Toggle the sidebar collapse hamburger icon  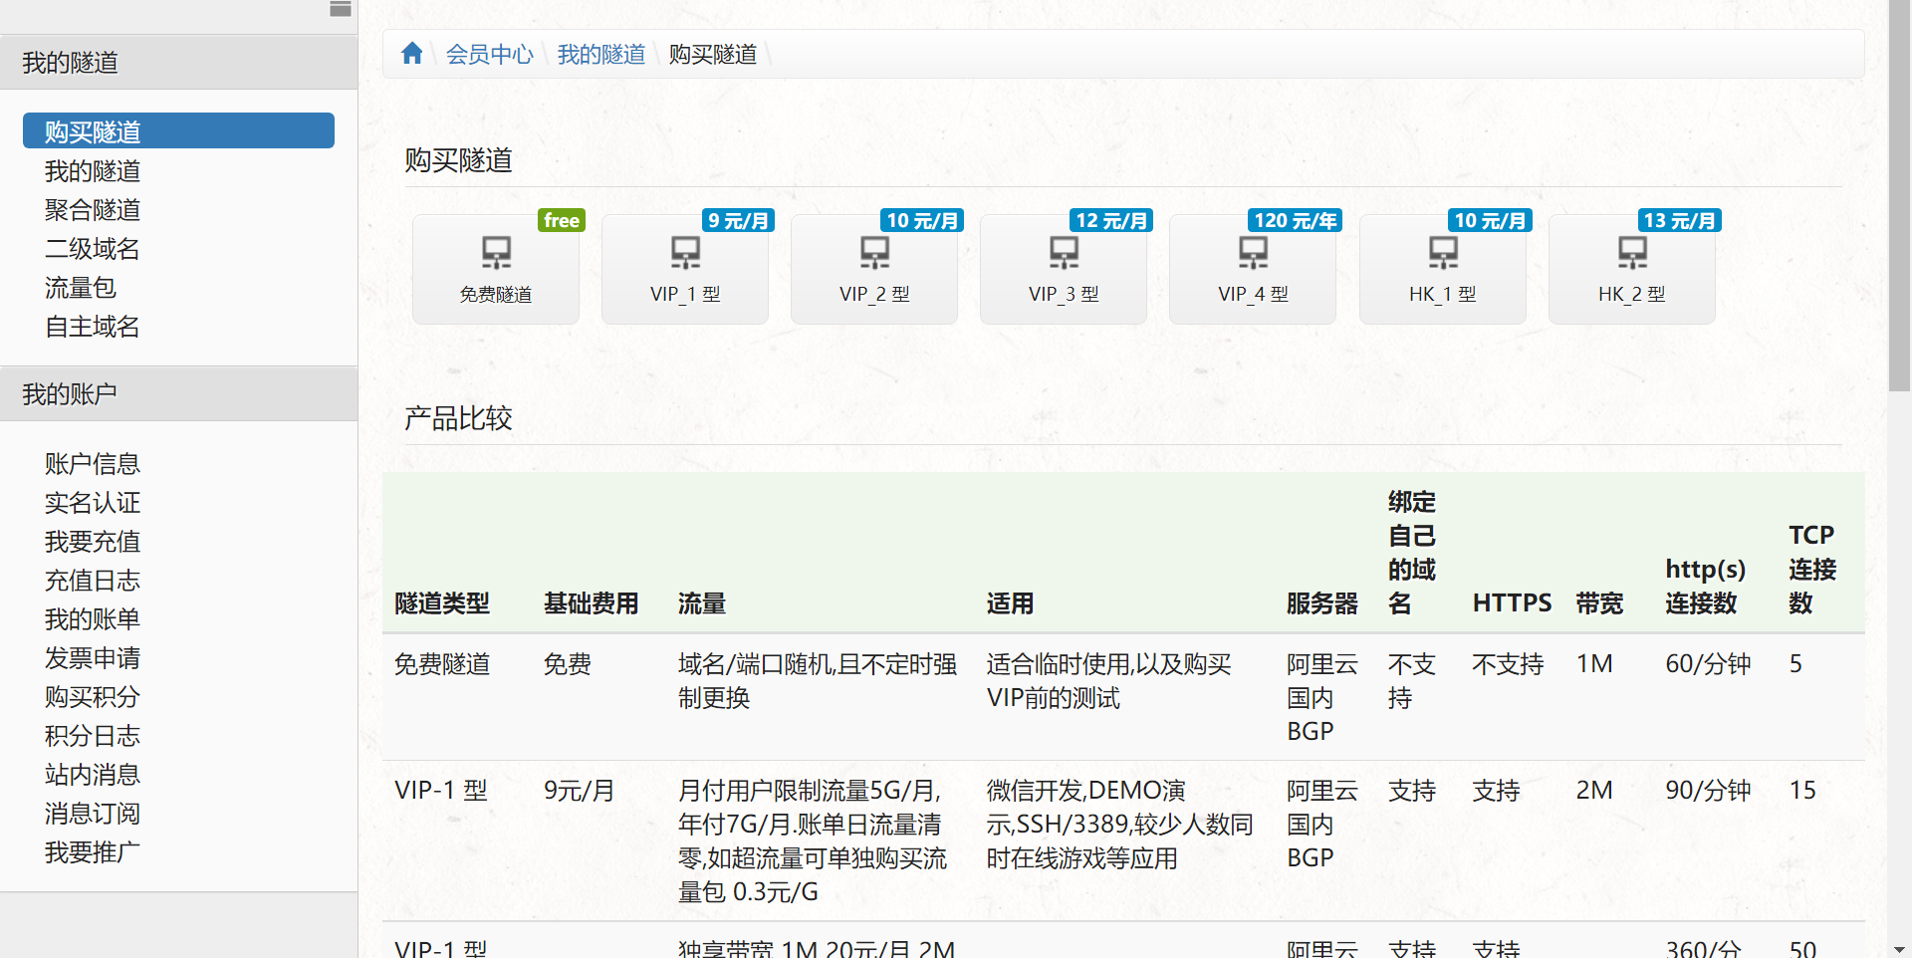(341, 9)
